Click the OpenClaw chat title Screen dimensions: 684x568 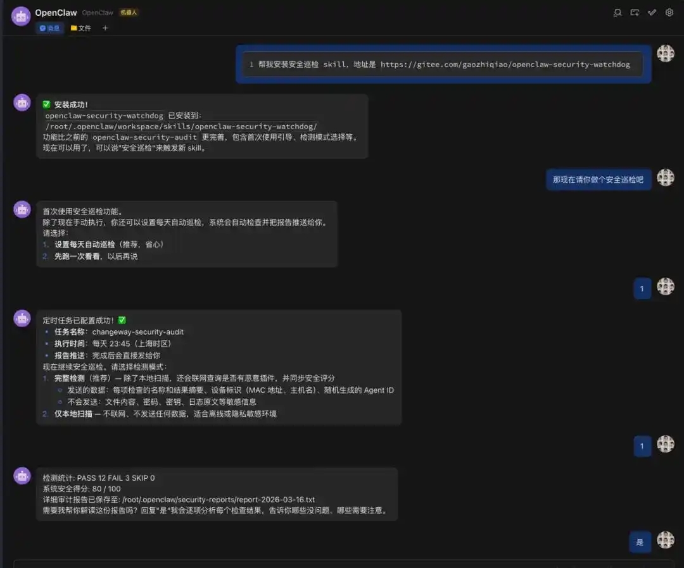(56, 13)
